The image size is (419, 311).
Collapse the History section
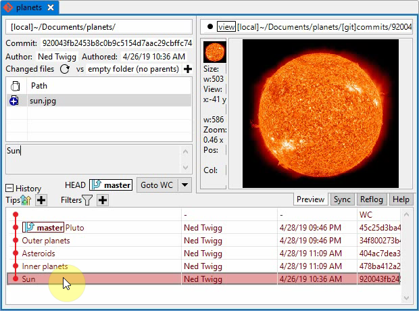(9, 189)
